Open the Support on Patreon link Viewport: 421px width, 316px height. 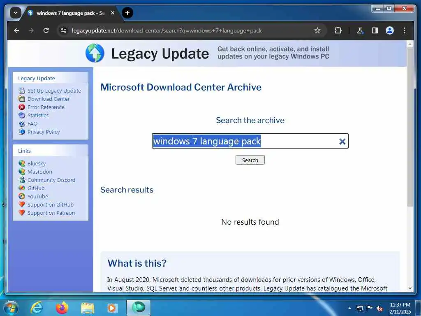pos(51,213)
